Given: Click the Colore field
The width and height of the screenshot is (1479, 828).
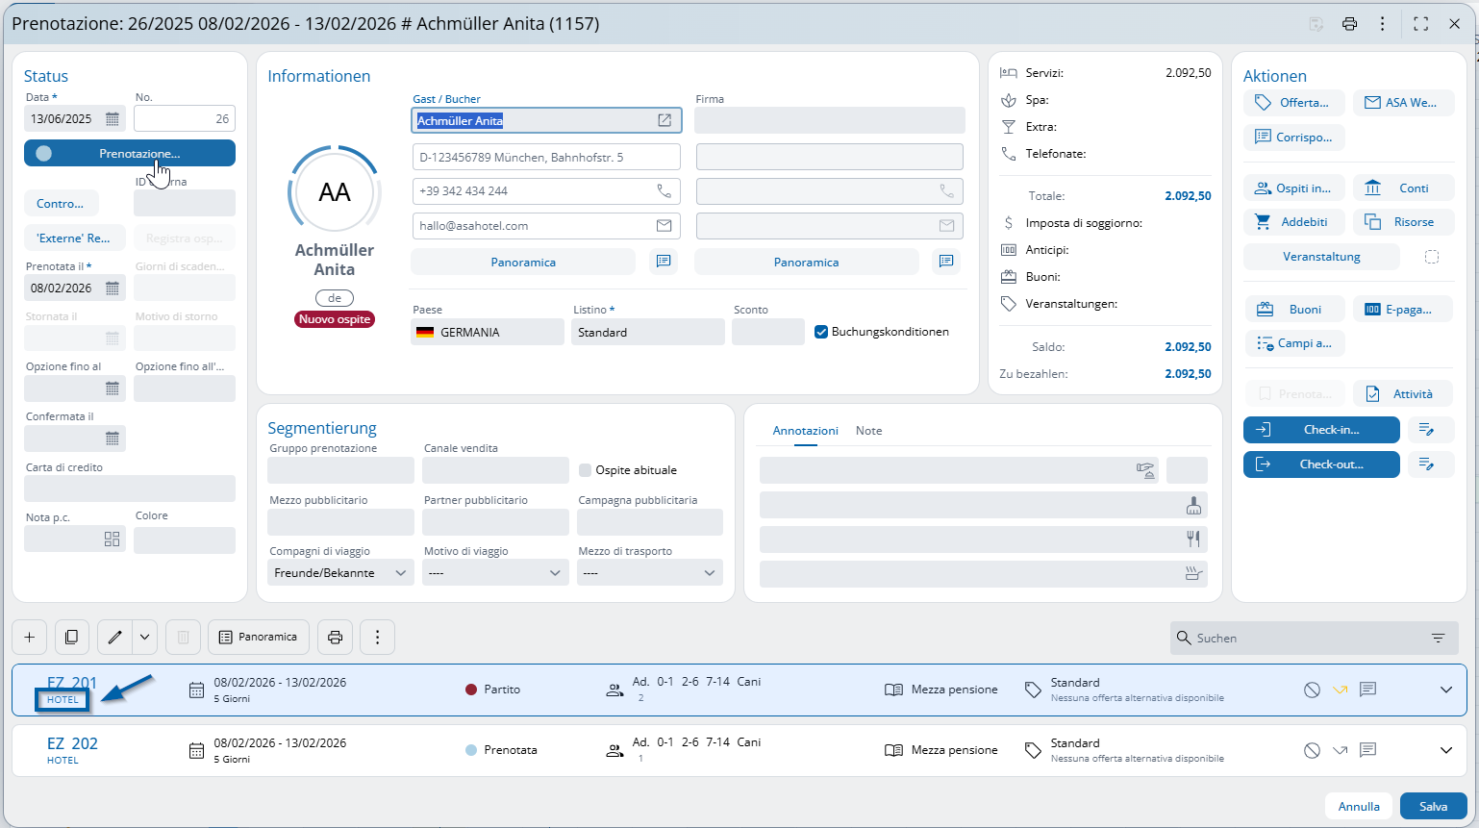Looking at the screenshot, I should (x=184, y=540).
